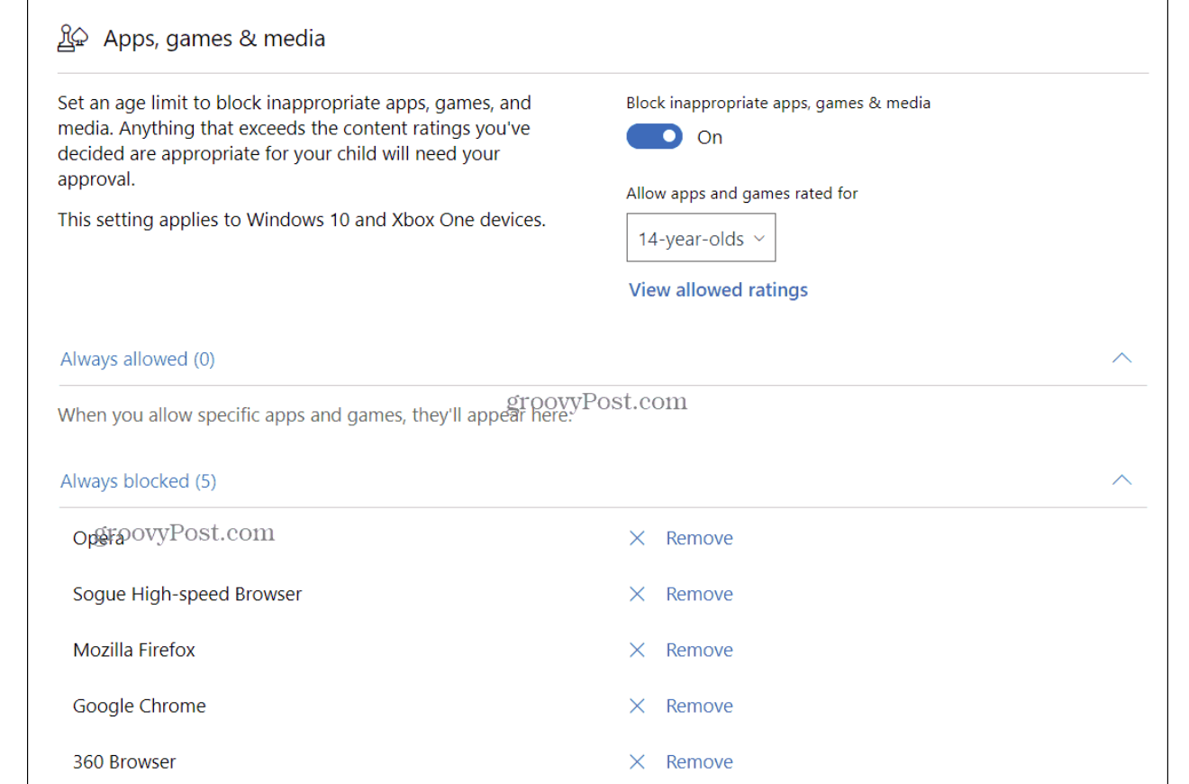Viewport: 1189px width, 784px height.
Task: Turn off Block inappropriate apps, games & media
Action: [655, 137]
